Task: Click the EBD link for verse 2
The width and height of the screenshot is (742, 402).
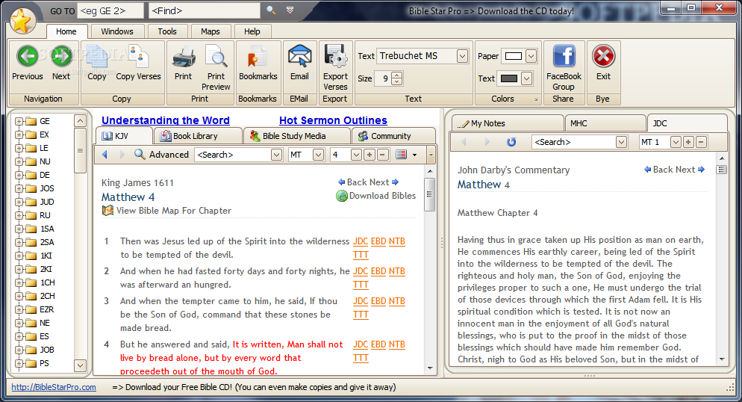Action: click(378, 271)
